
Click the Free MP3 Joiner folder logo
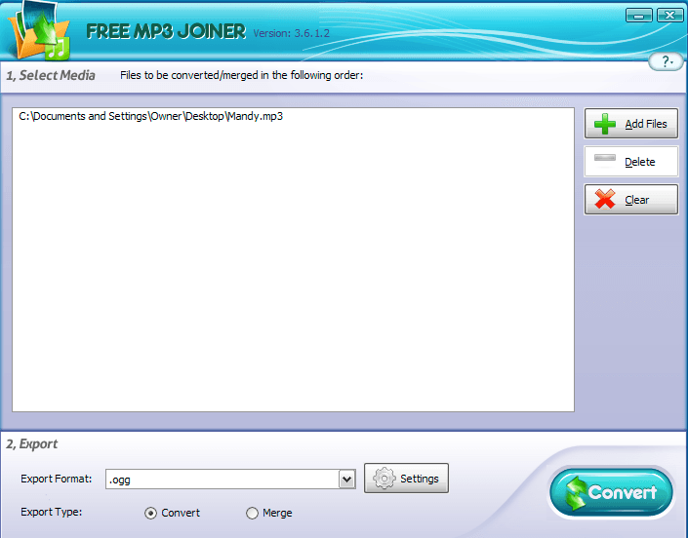41,31
